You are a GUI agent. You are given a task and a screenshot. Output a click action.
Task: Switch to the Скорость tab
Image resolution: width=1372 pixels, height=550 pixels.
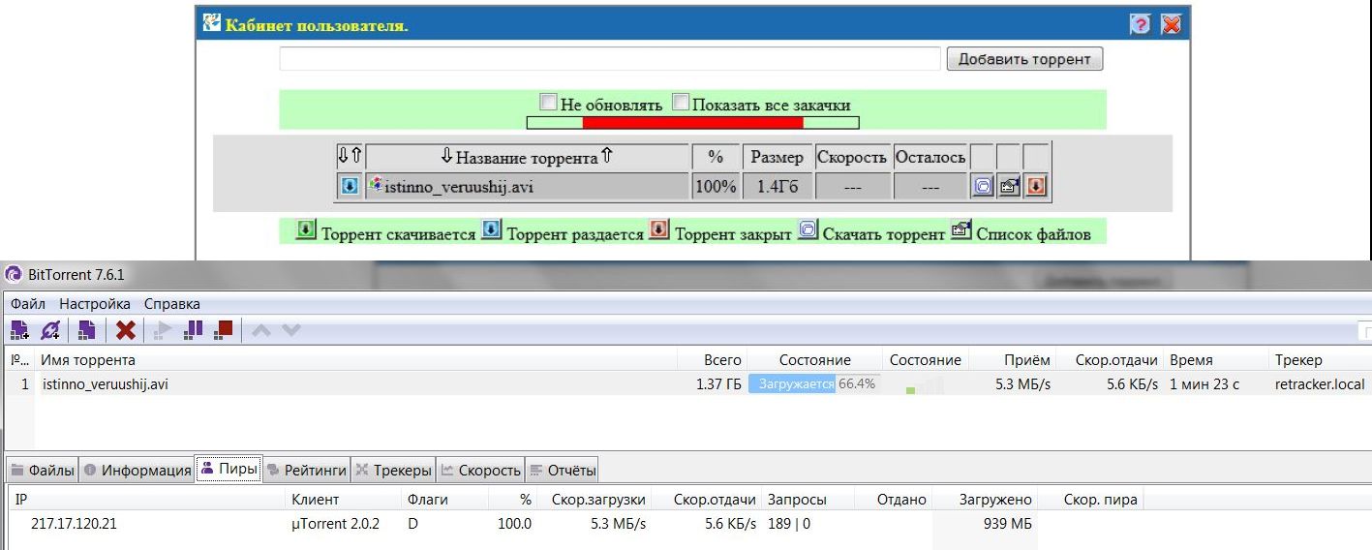point(480,471)
